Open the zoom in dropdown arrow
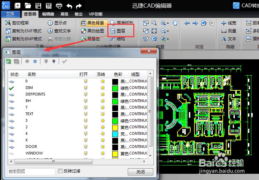Viewport: 259px width, 180px height. coord(168,23)
